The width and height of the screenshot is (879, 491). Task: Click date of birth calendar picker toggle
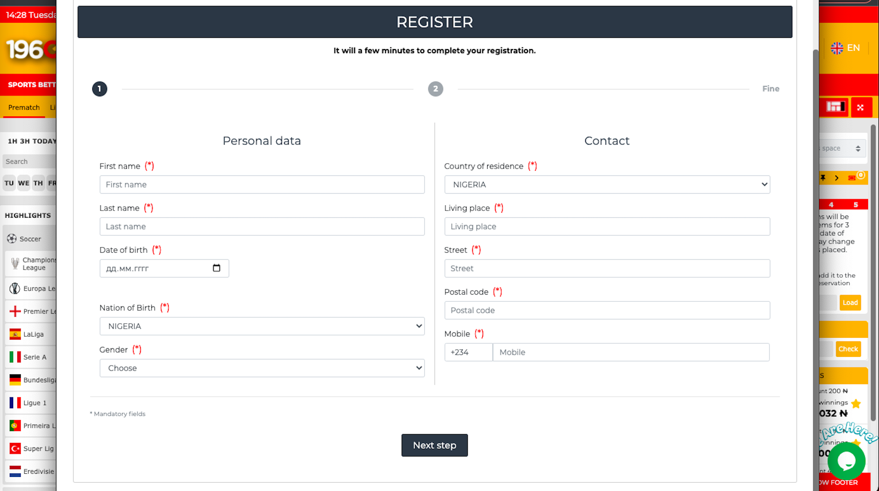(x=217, y=268)
